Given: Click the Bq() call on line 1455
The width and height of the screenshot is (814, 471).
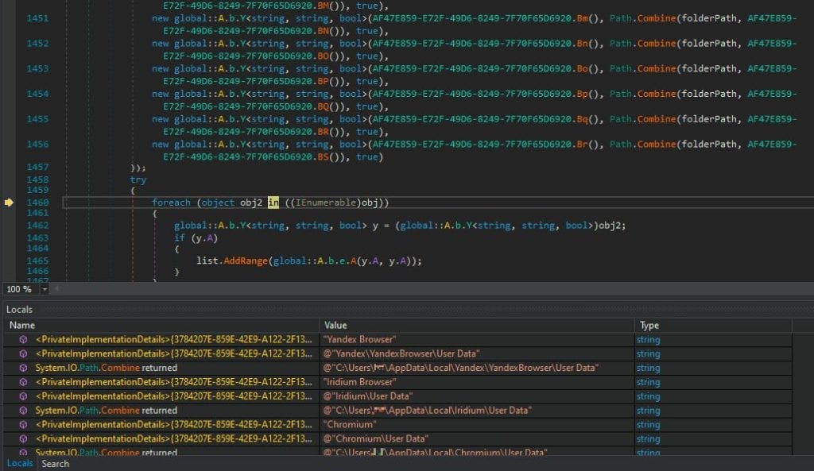Looking at the screenshot, I should [x=587, y=119].
